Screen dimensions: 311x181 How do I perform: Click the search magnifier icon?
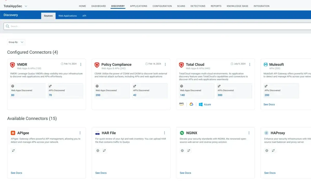pyautogui.click(x=8, y=26)
